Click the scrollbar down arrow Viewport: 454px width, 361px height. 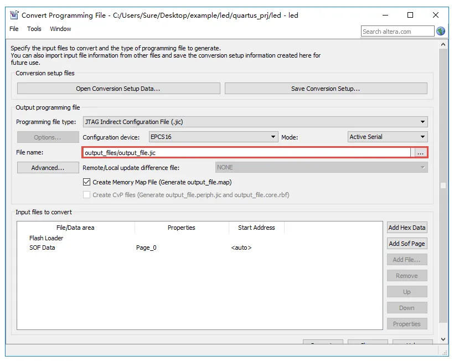443,339
